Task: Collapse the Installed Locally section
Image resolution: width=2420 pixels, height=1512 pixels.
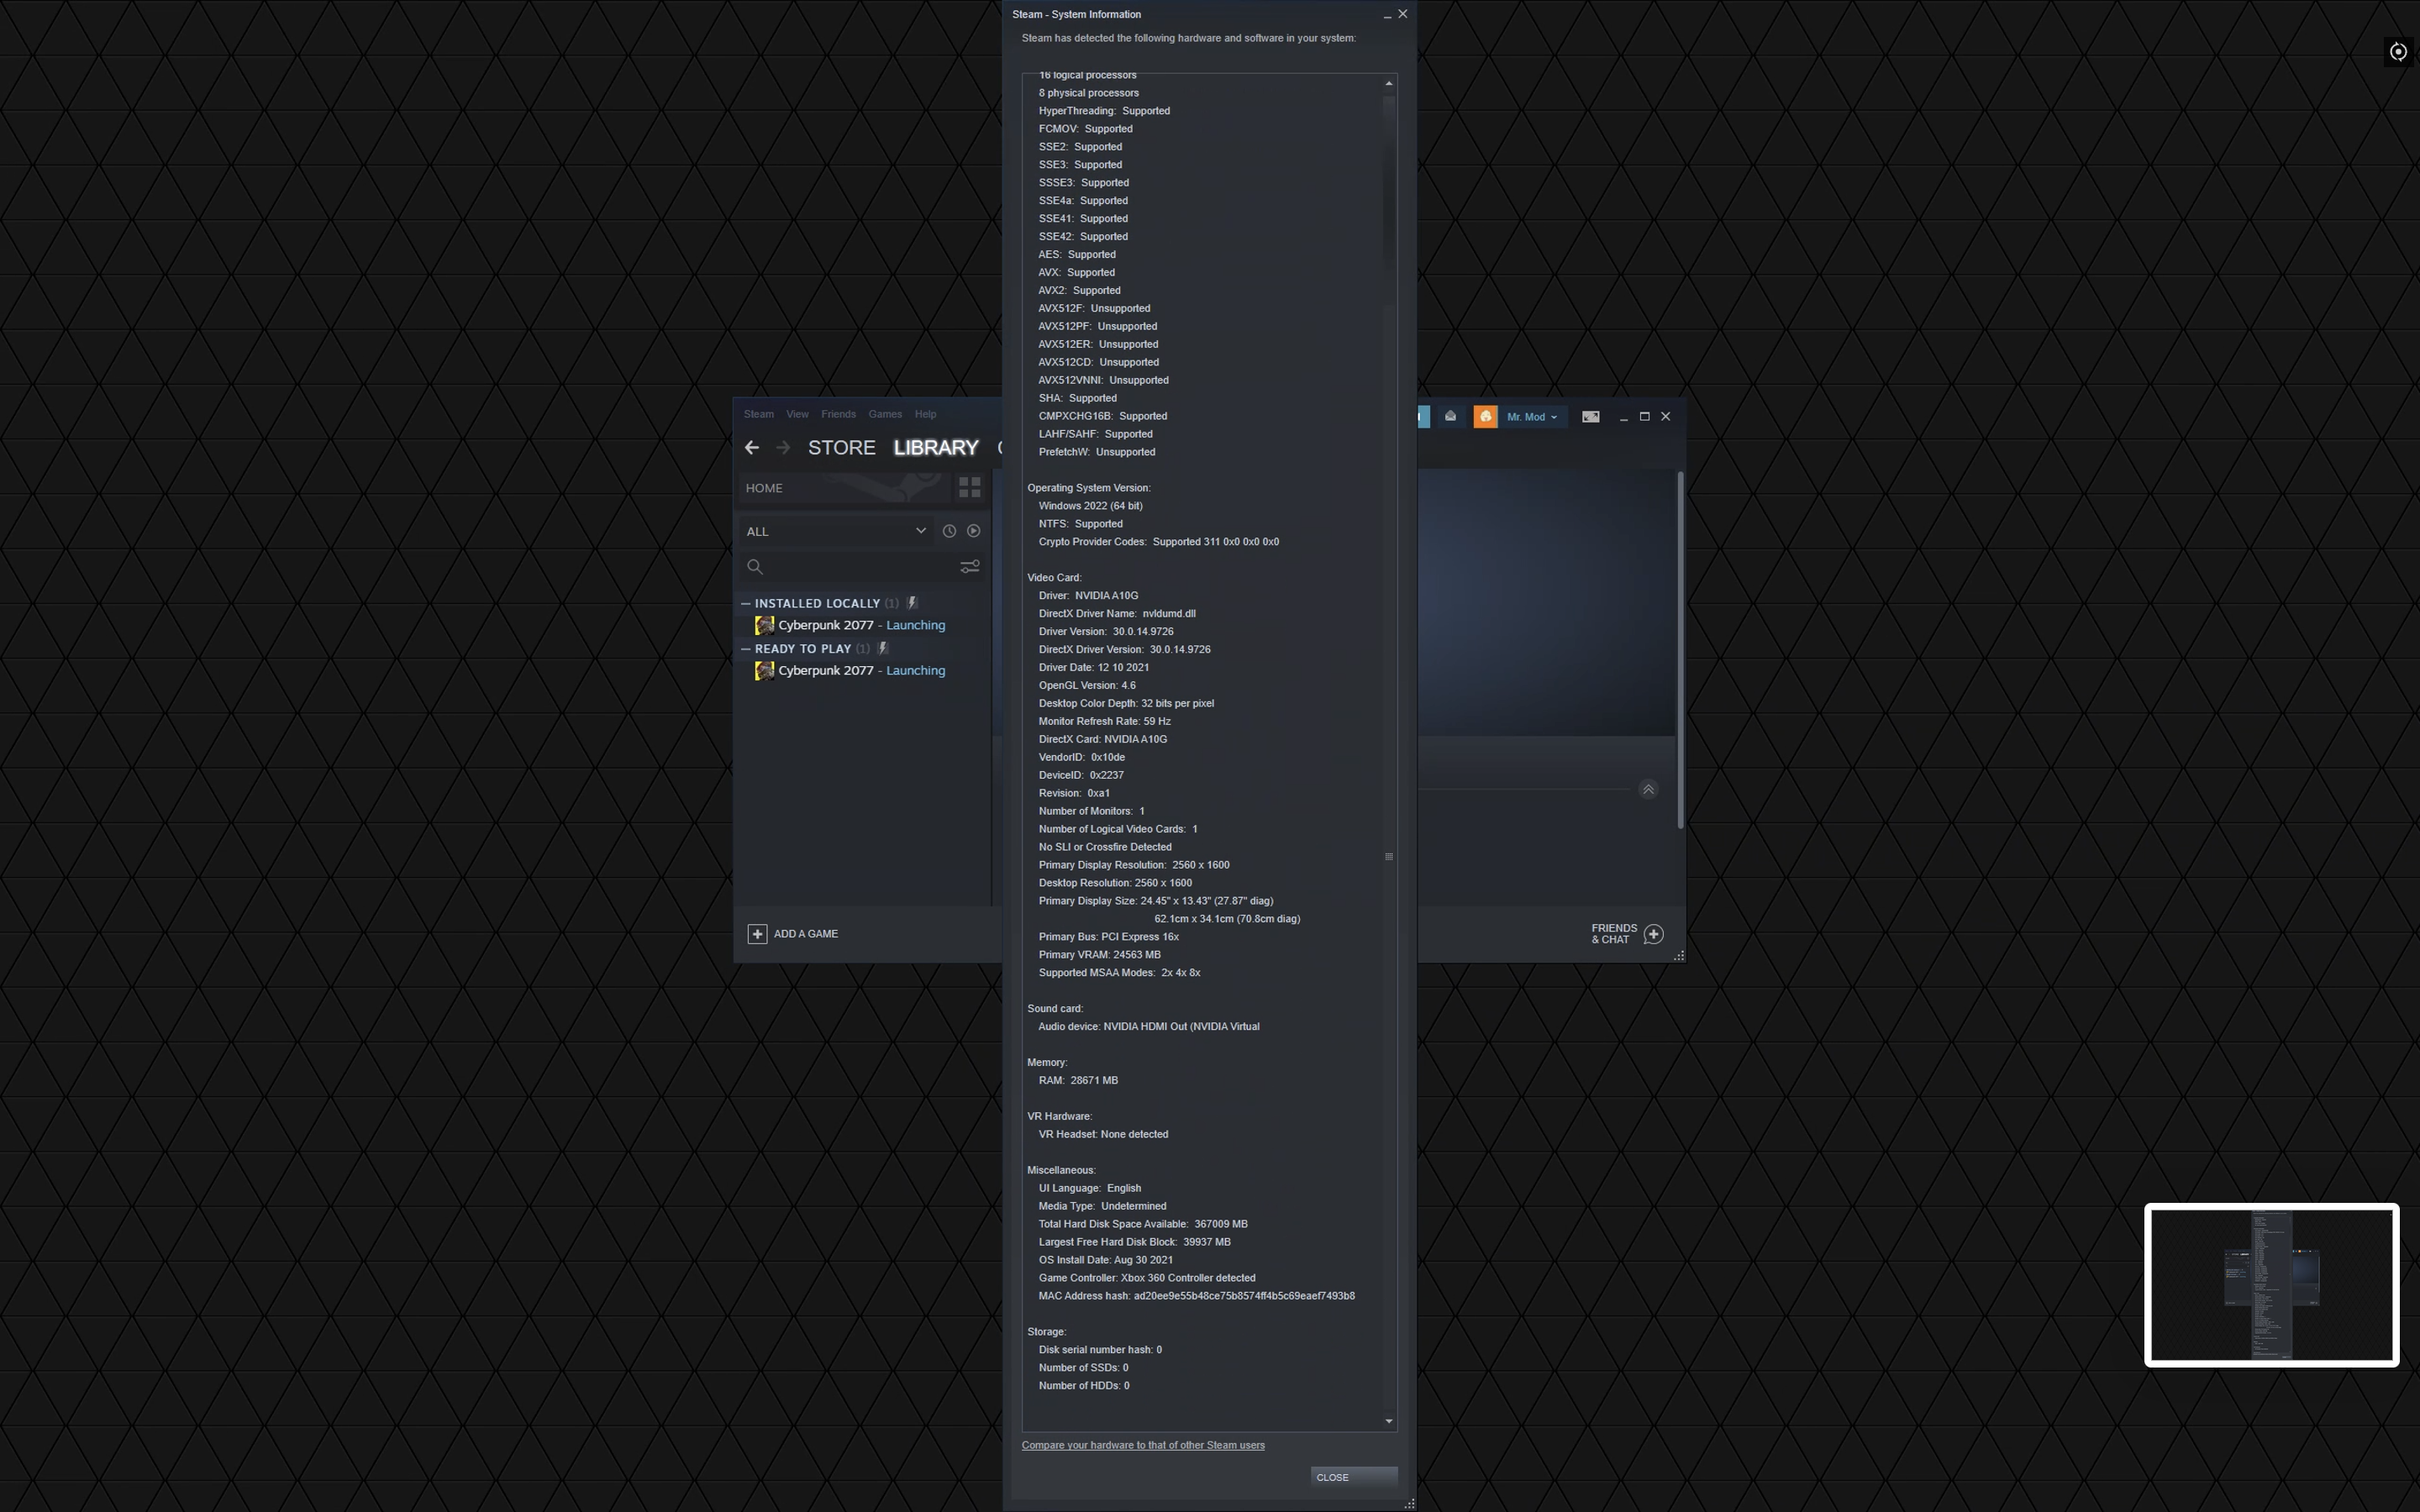Action: [746, 603]
